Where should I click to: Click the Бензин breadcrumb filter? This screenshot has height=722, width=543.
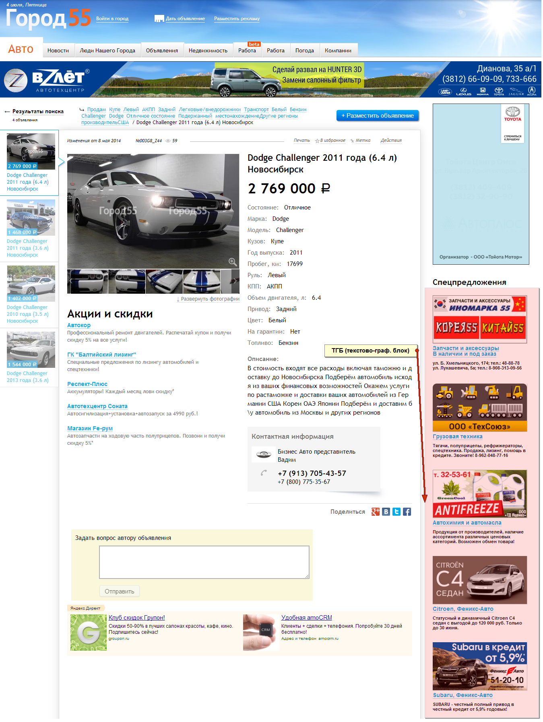coord(298,110)
